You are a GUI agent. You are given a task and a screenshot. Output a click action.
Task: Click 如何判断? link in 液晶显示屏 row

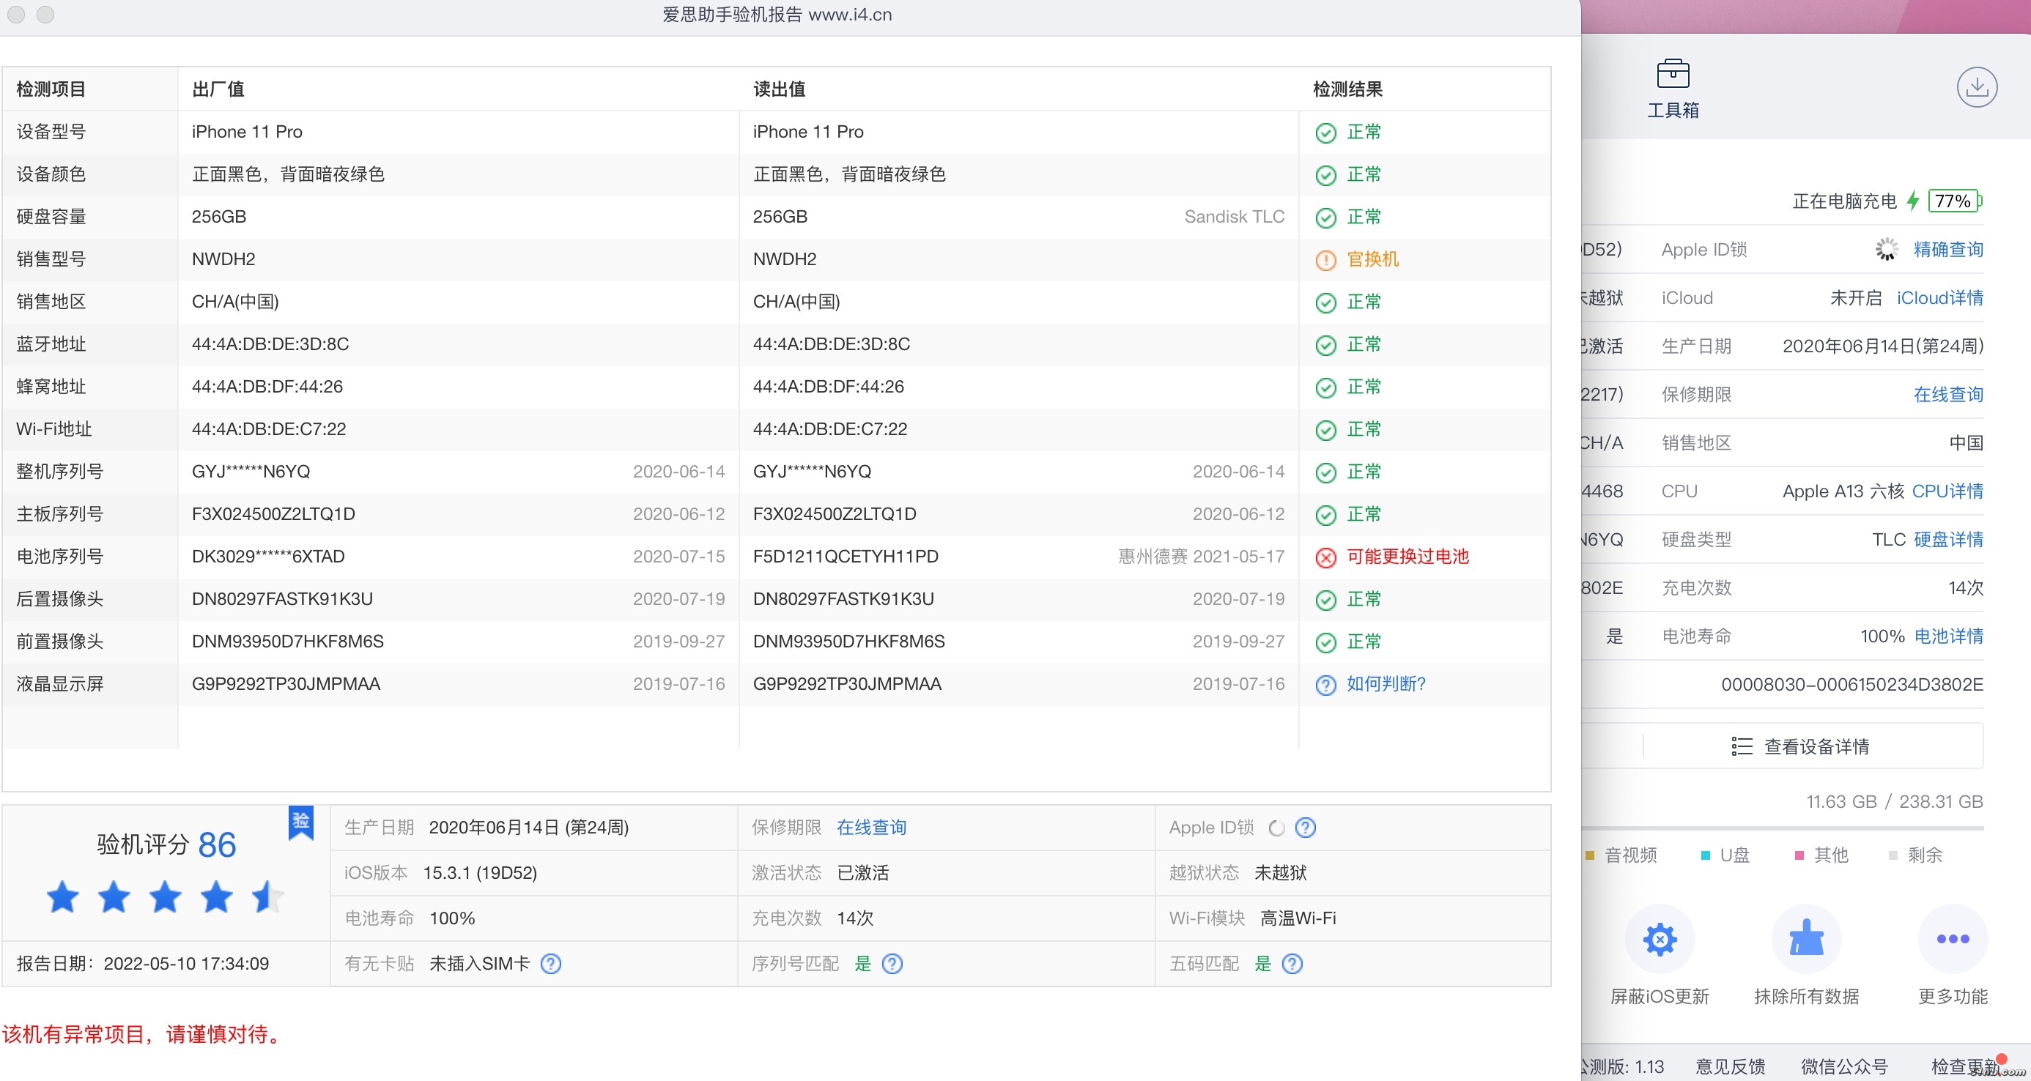click(1386, 684)
